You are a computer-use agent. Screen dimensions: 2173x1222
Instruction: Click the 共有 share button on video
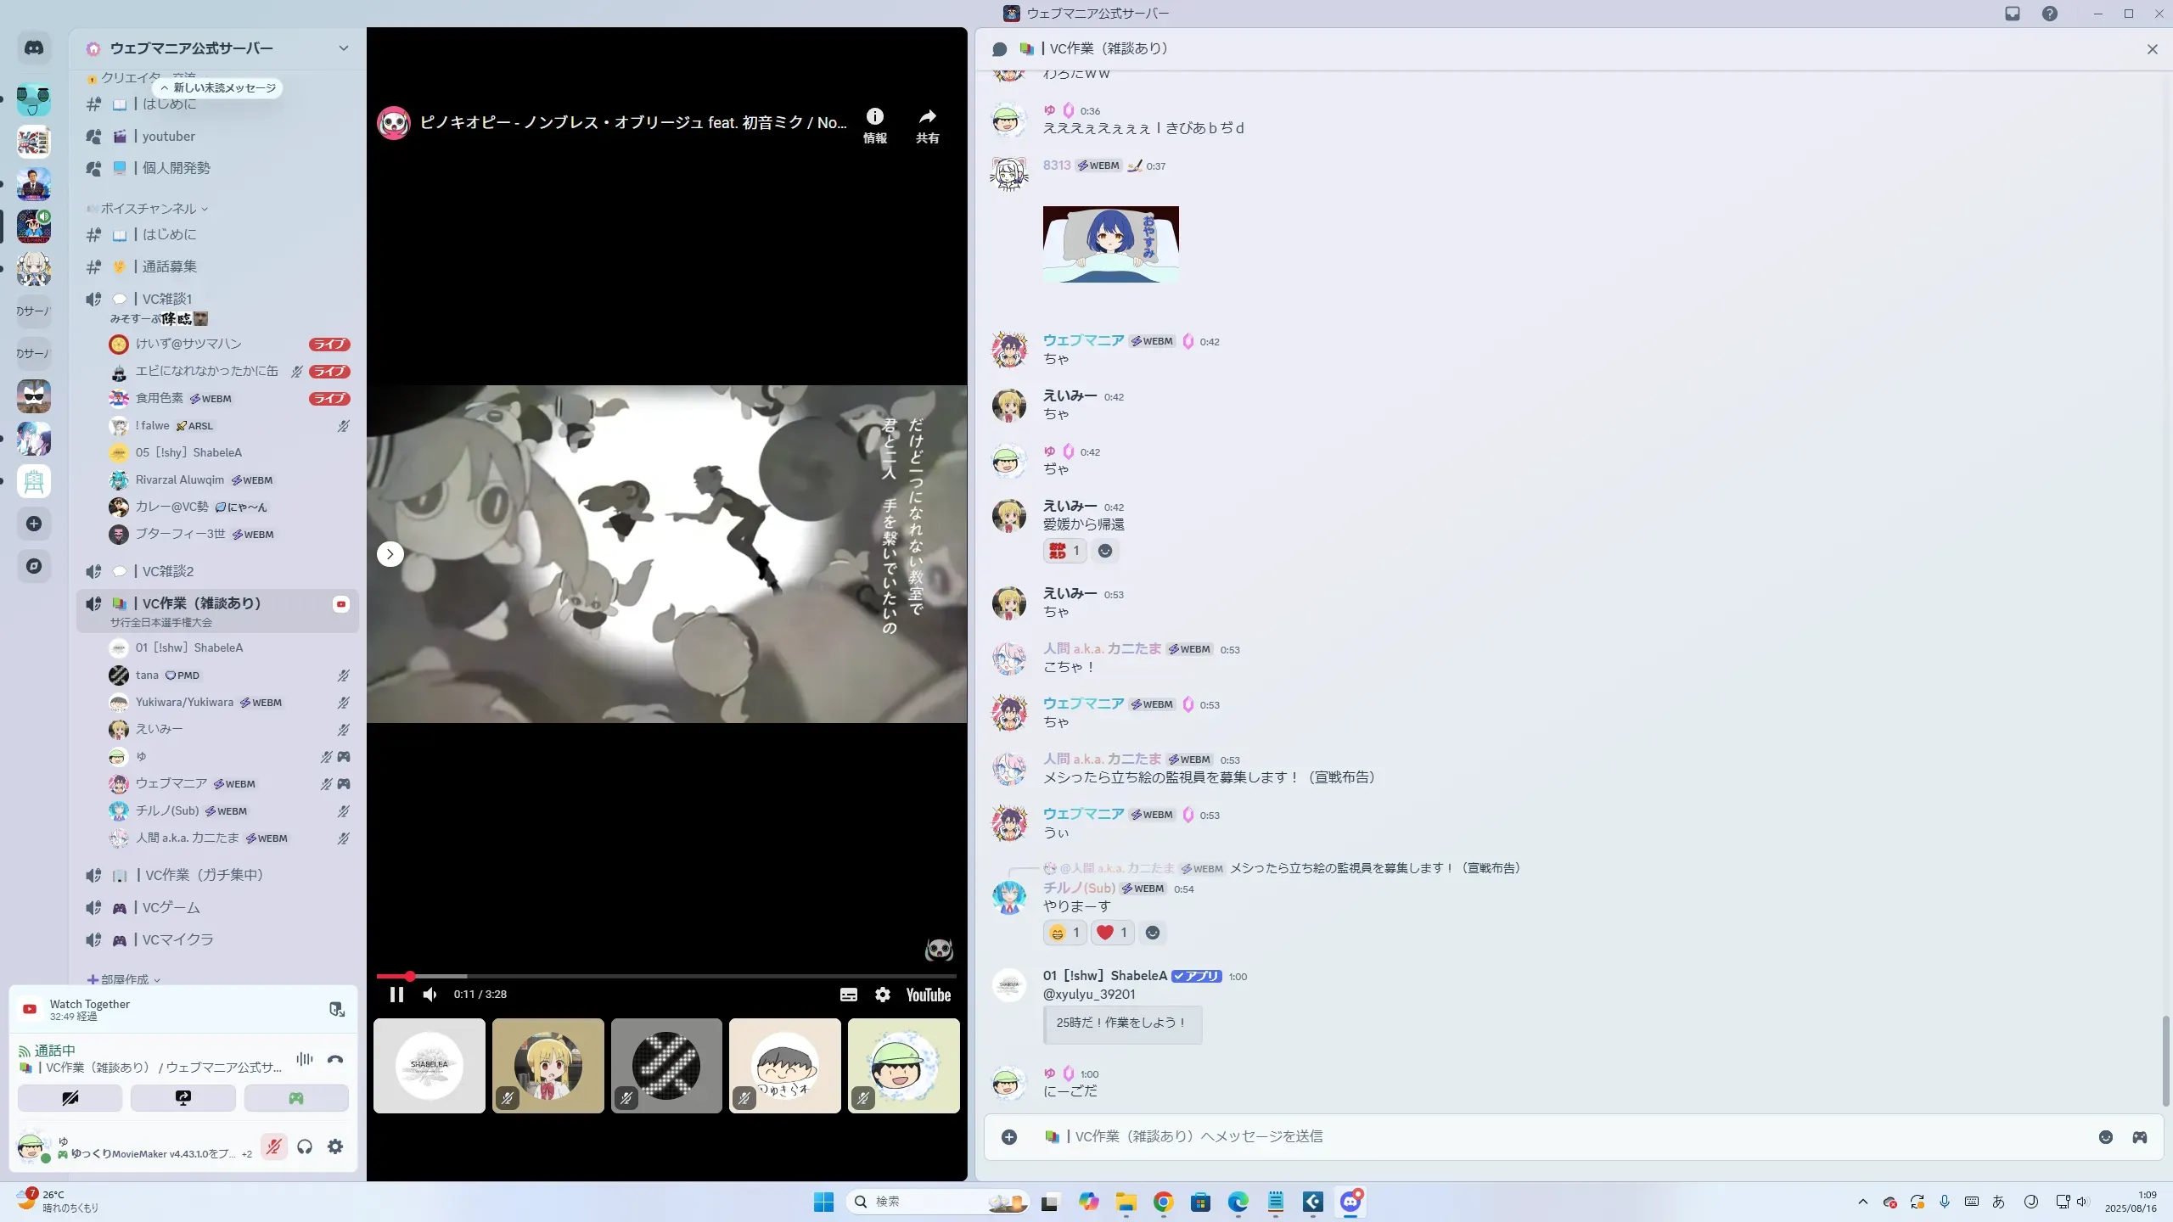[x=927, y=126]
